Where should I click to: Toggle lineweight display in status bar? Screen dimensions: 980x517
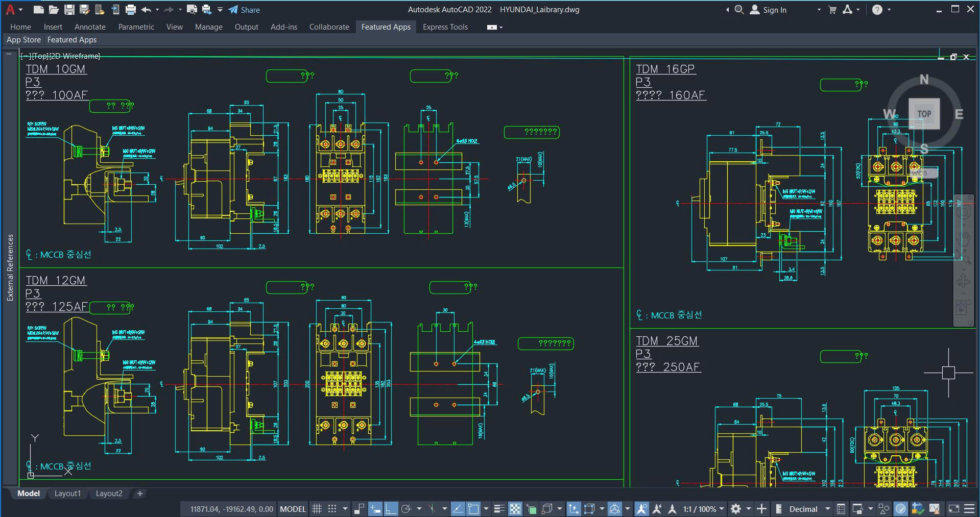pos(499,509)
